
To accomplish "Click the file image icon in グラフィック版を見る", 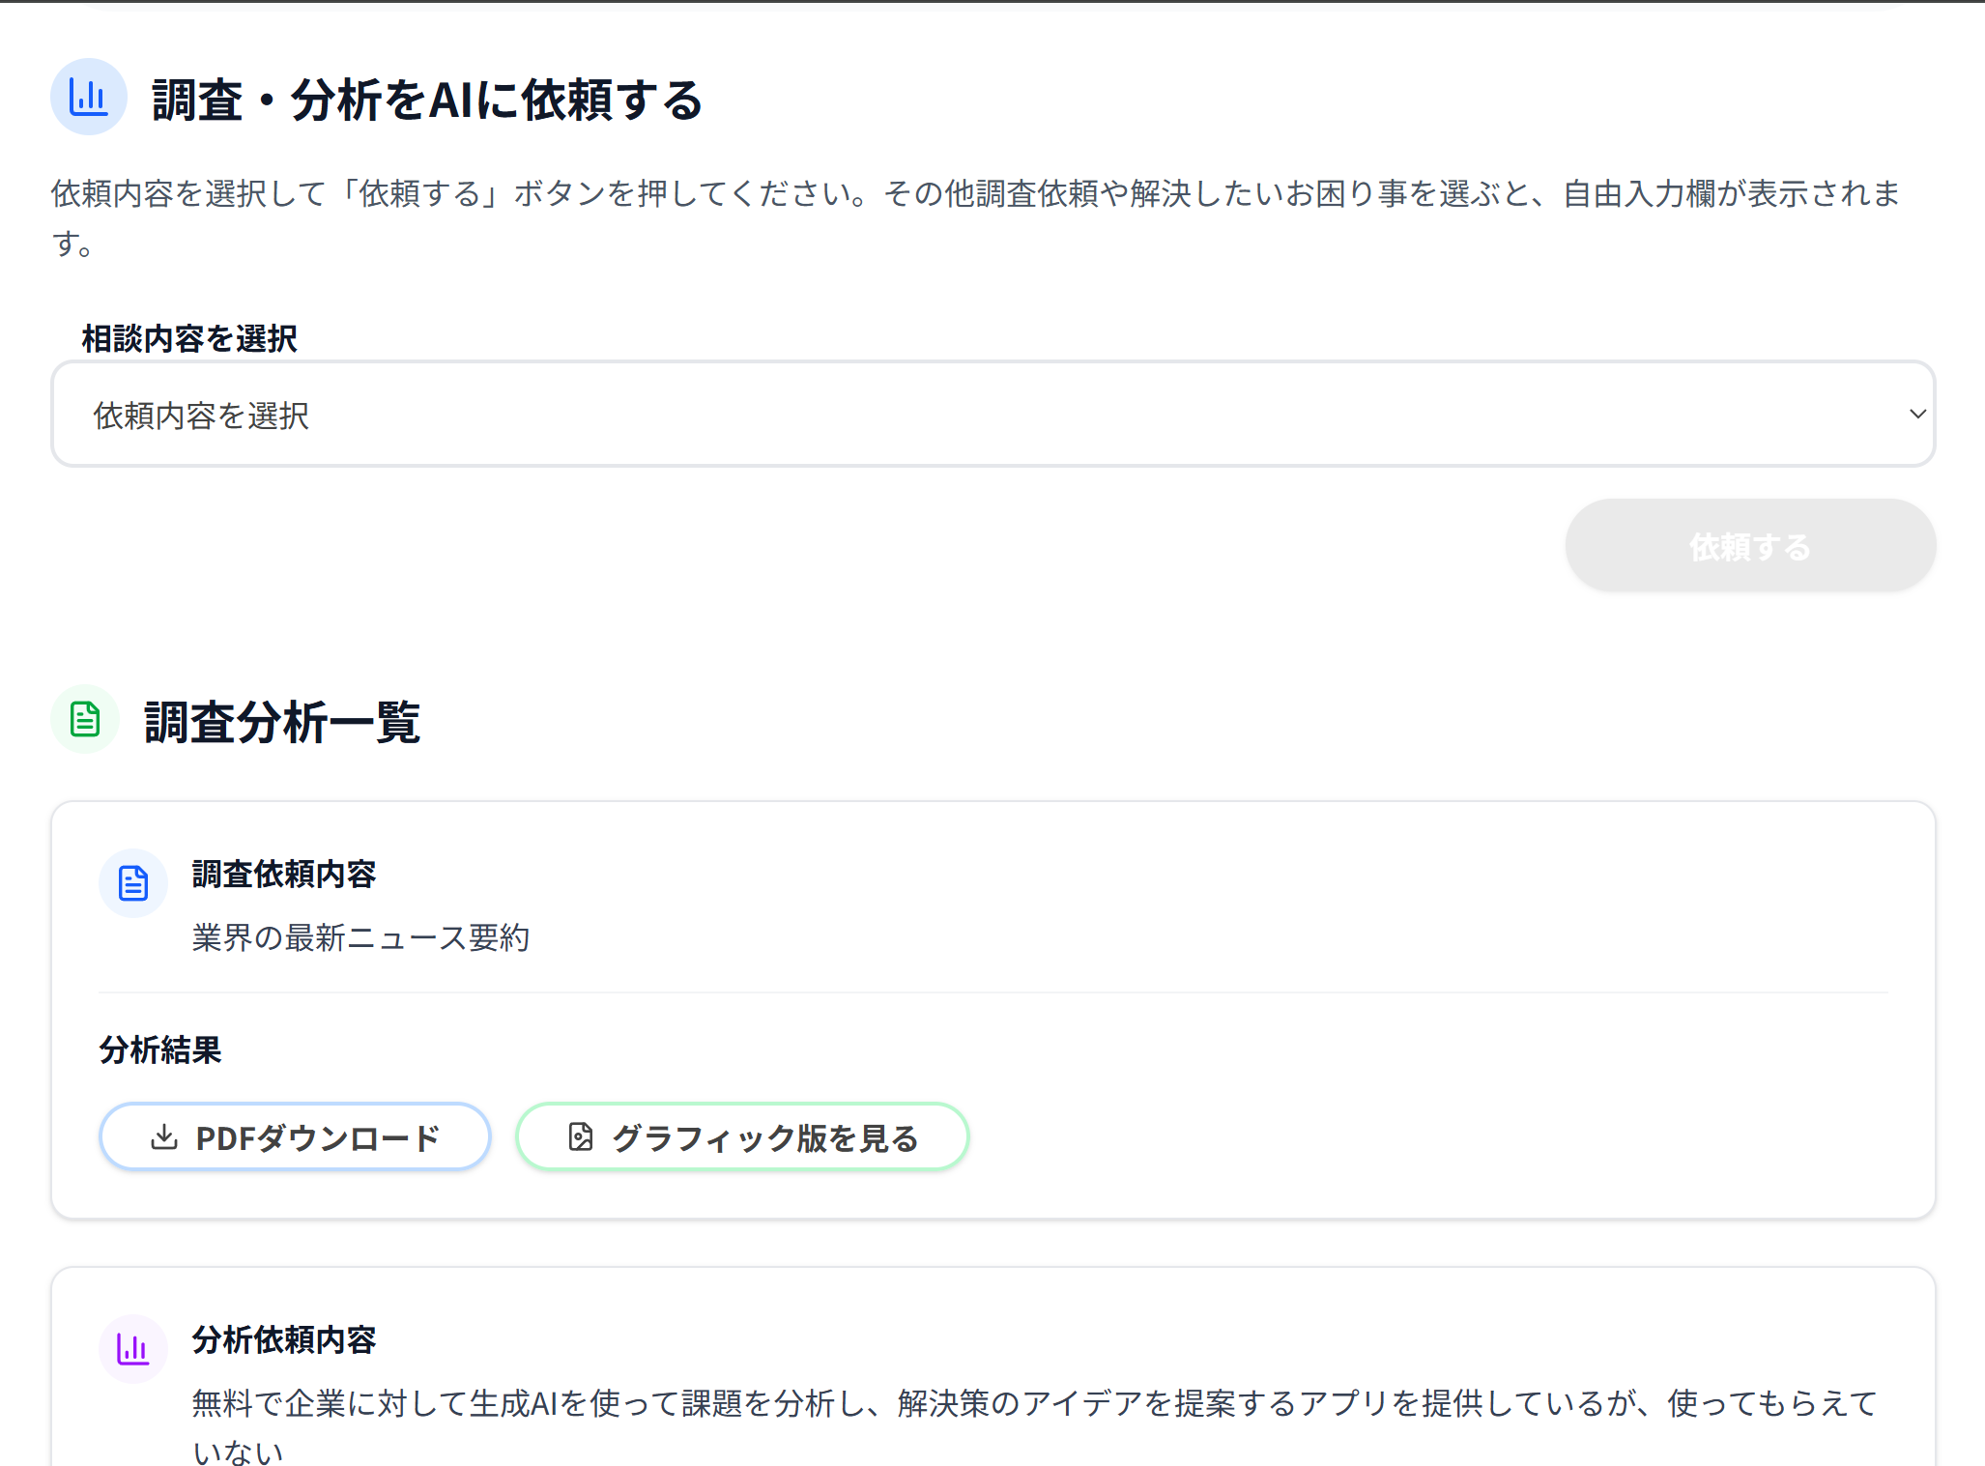I will pyautogui.click(x=581, y=1137).
